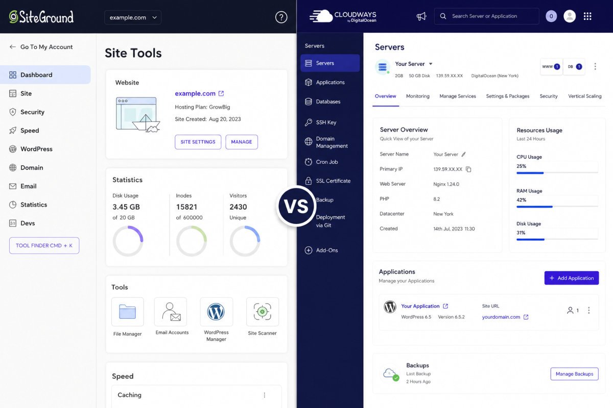
Task: Click the SiteGround logo
Action: point(41,17)
